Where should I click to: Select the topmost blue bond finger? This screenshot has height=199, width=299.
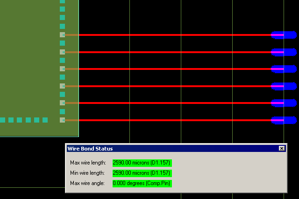(x=284, y=35)
